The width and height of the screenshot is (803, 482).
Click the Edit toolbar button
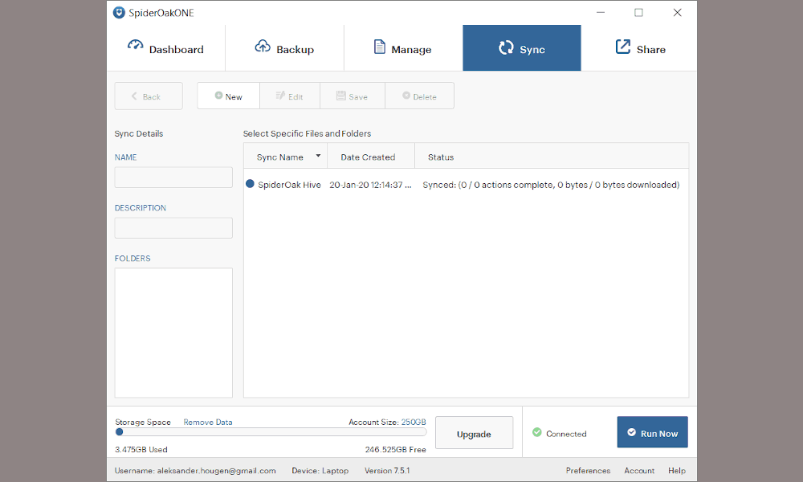click(290, 96)
